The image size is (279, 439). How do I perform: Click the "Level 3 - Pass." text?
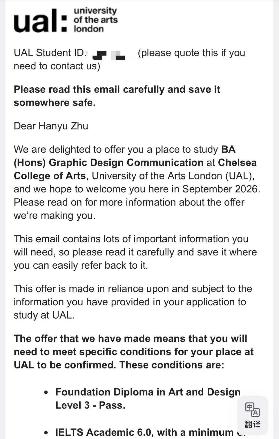(90, 405)
